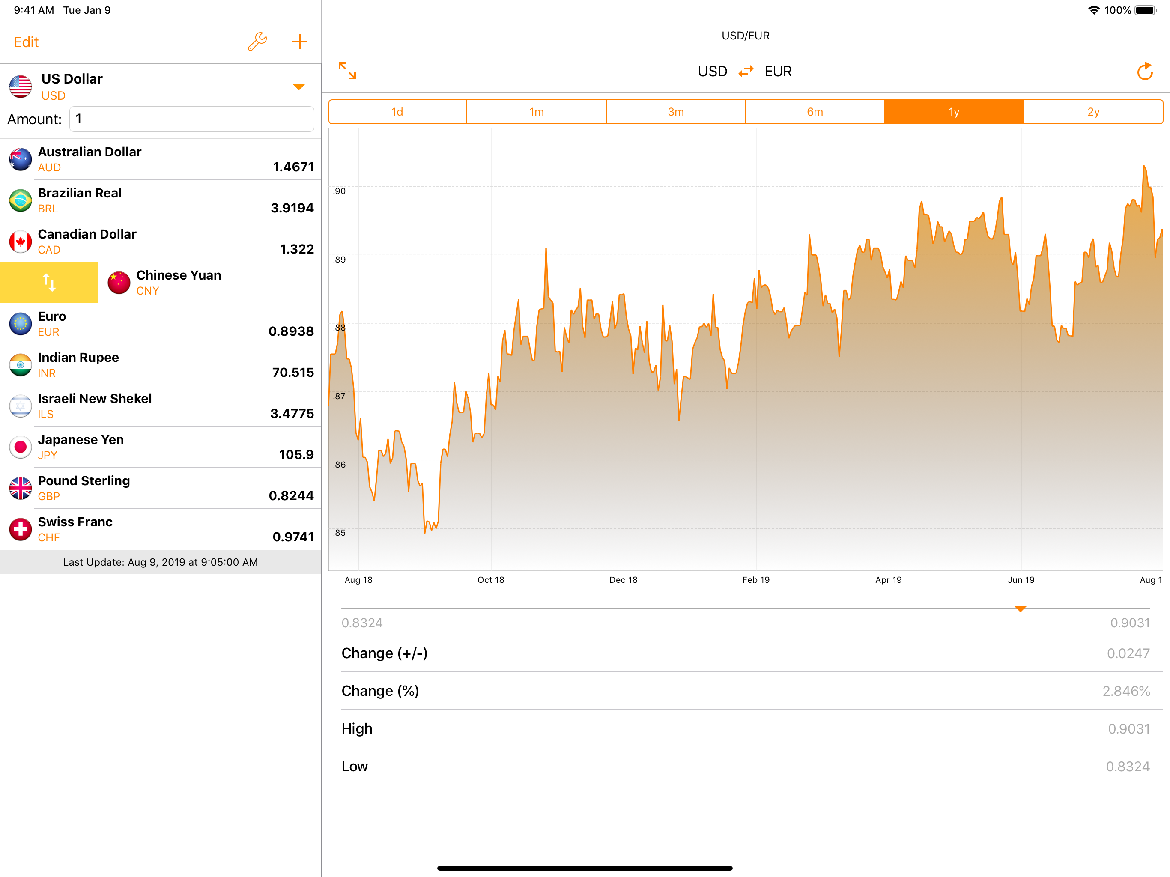Select the Swiss Franc row
Viewport: 1170px width, 877px height.
point(160,529)
